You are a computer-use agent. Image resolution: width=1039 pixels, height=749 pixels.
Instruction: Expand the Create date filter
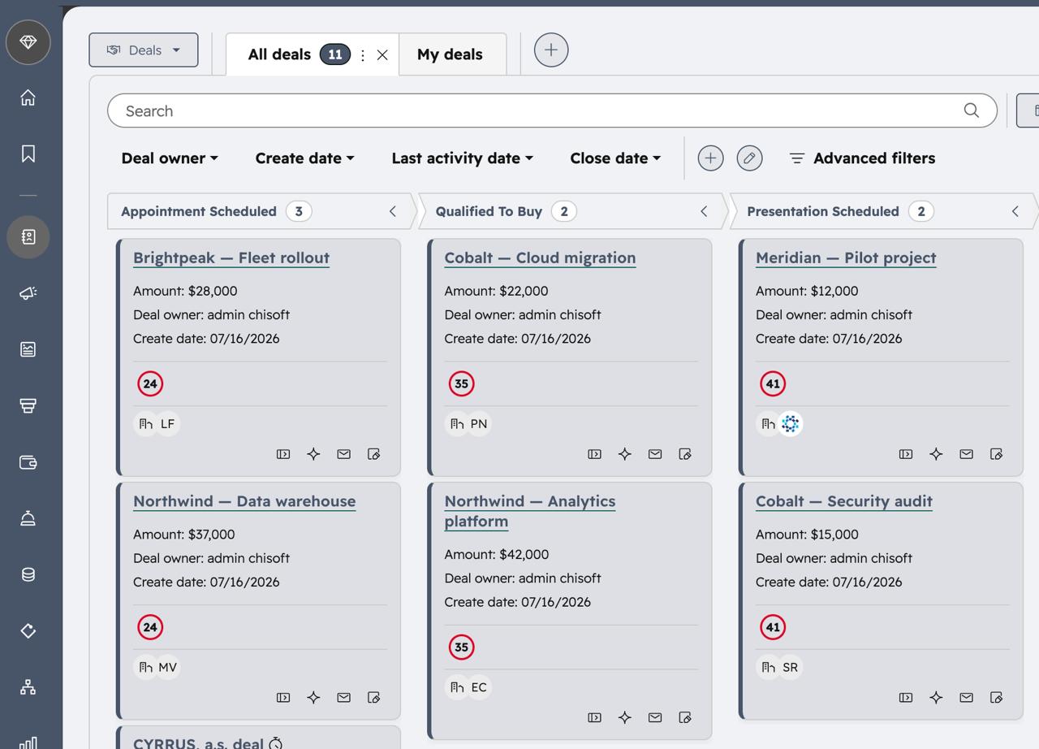pyautogui.click(x=304, y=158)
